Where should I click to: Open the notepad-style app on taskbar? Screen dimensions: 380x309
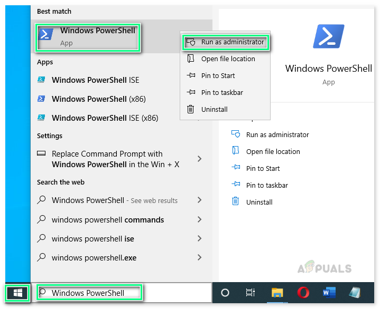click(355, 293)
